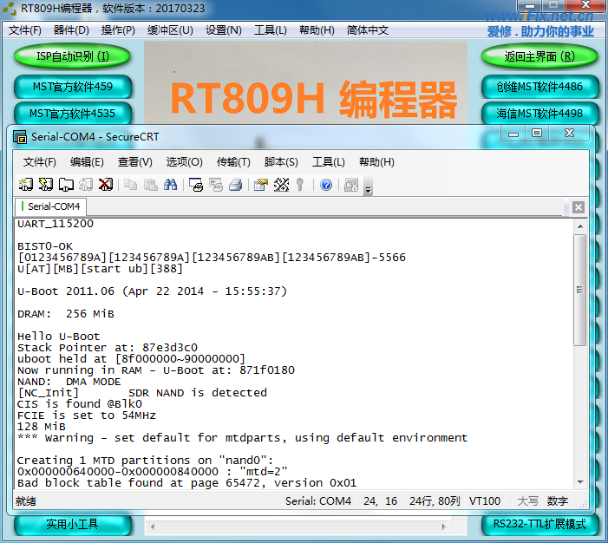Open RT809H 缓冲区(U) menu
This screenshot has width=608, height=543.
point(170,29)
